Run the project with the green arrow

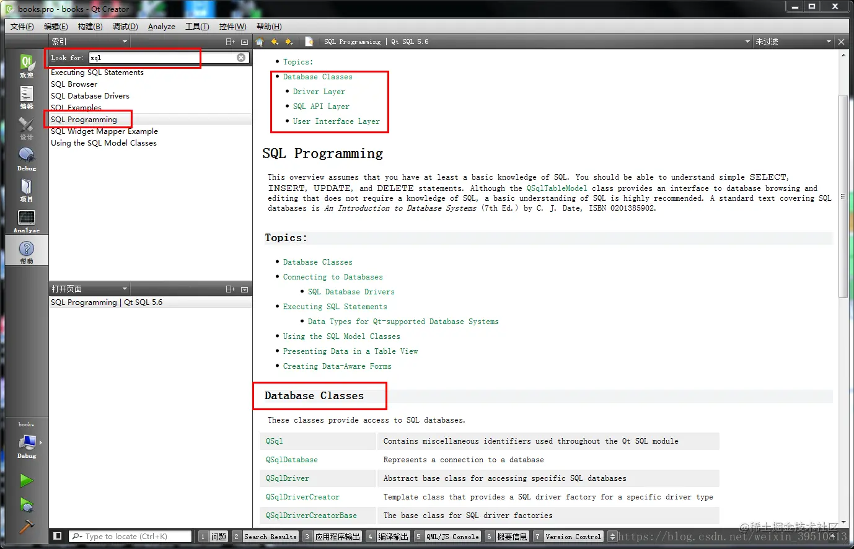point(26,480)
